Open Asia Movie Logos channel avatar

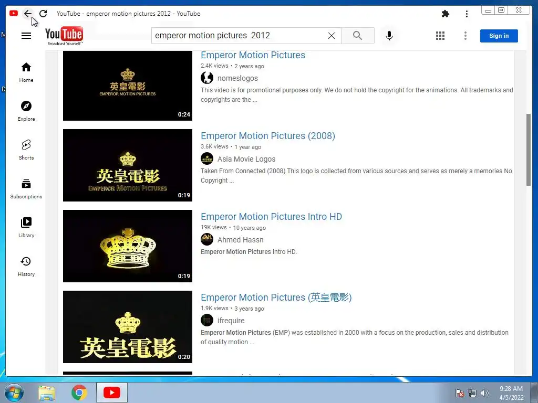[x=207, y=159]
